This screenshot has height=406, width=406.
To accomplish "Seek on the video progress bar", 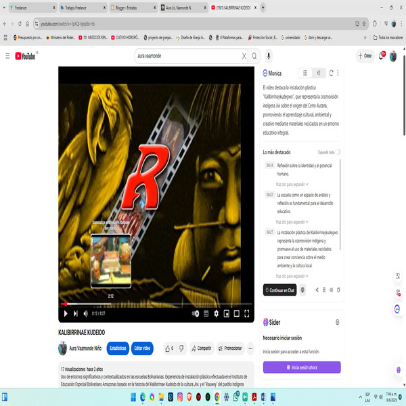I will point(156,304).
